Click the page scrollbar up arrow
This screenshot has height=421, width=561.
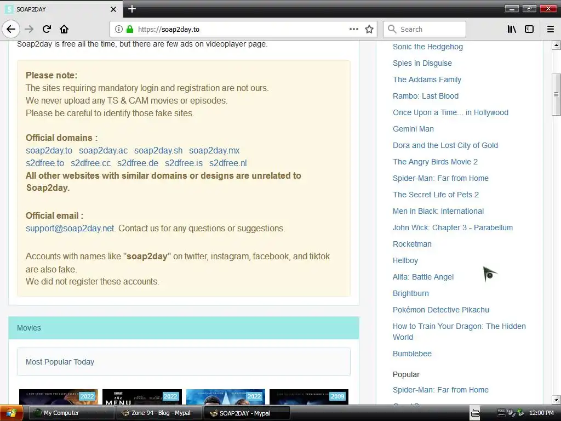click(556, 45)
